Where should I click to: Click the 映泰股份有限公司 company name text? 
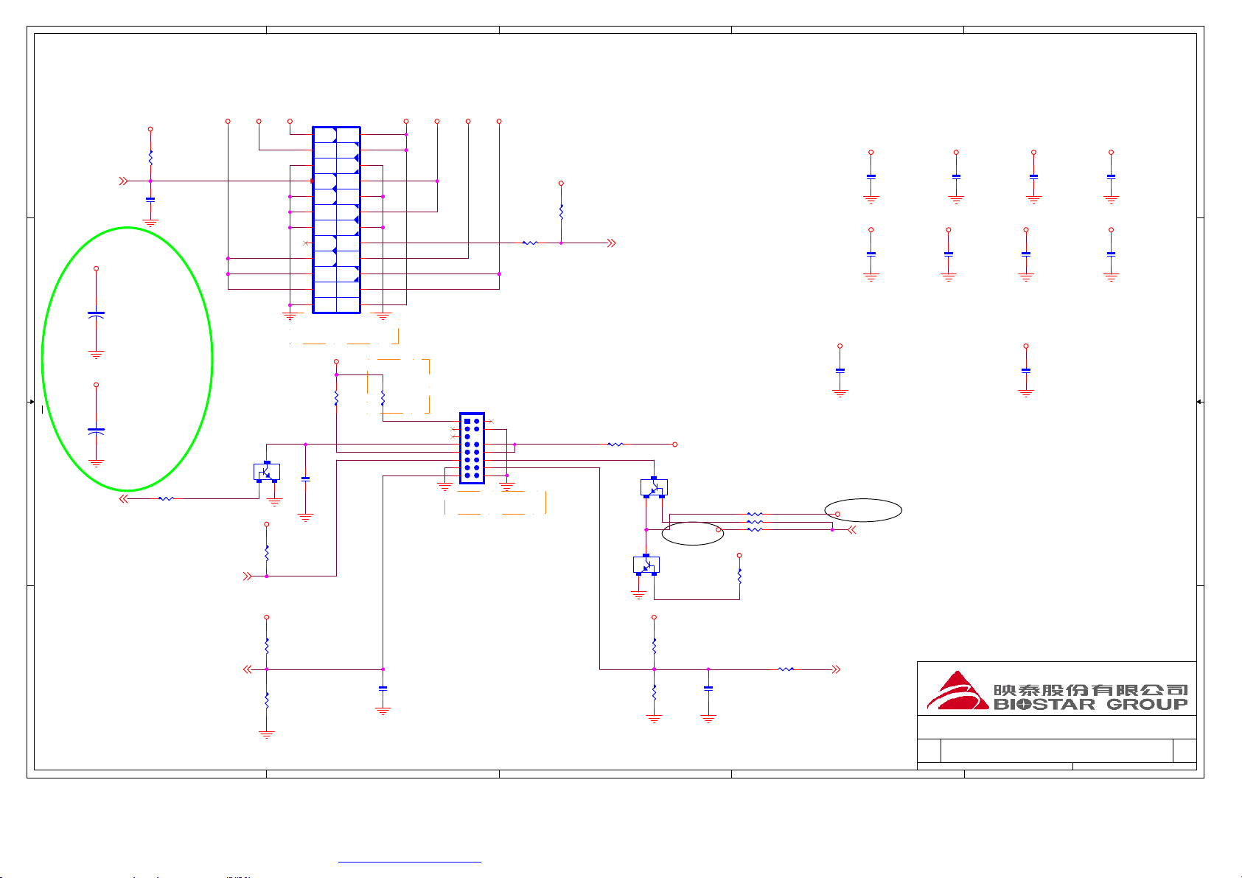tap(1090, 690)
